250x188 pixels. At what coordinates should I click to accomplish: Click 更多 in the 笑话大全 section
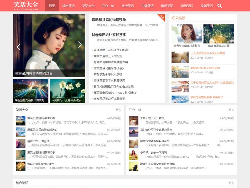click(118, 110)
